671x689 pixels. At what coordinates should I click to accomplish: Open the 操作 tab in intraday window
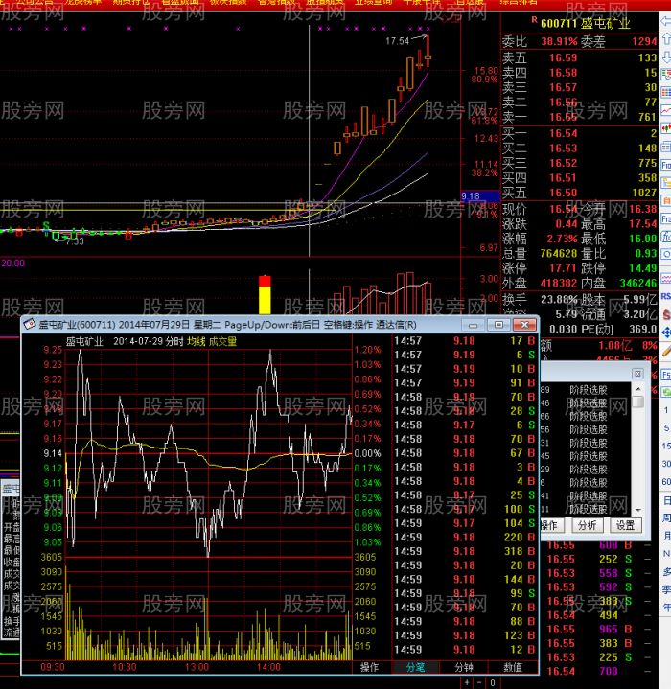pos(369,667)
